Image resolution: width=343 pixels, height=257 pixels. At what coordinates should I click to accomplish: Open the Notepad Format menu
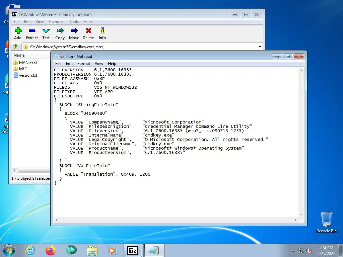[x=84, y=64]
